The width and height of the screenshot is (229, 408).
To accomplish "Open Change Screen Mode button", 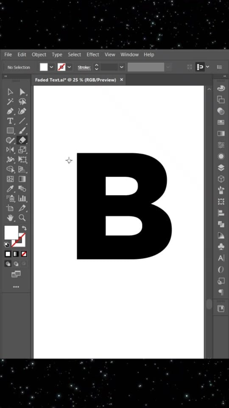I will pos(16,274).
